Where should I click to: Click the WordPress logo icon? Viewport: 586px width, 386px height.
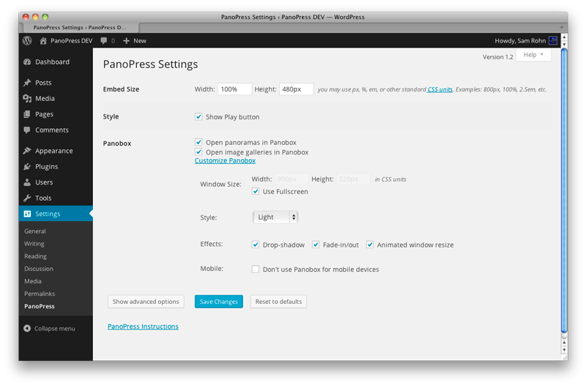27,41
